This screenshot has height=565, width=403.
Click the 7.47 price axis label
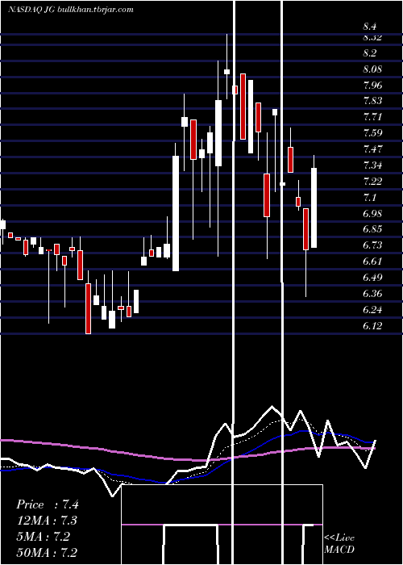pyautogui.click(x=372, y=149)
